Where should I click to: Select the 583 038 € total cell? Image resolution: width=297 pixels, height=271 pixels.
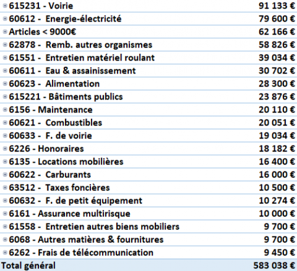(274, 265)
